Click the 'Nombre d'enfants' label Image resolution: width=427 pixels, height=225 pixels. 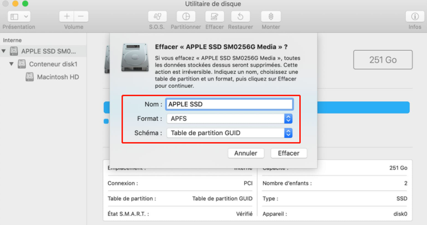pos(287,183)
